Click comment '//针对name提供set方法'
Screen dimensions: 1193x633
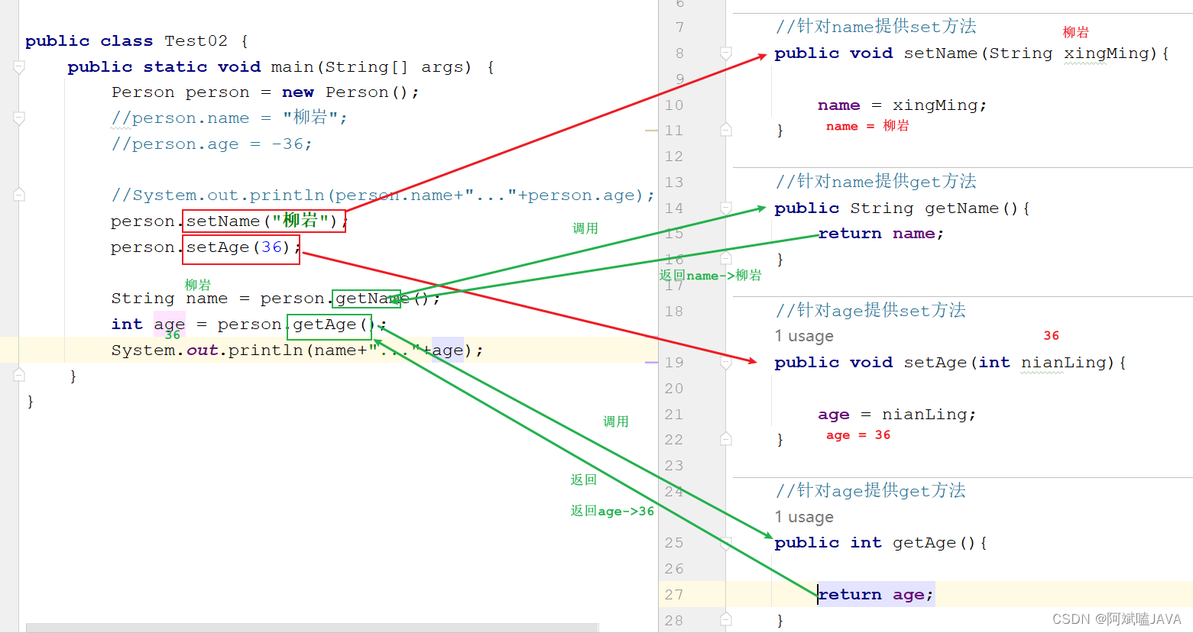click(876, 27)
